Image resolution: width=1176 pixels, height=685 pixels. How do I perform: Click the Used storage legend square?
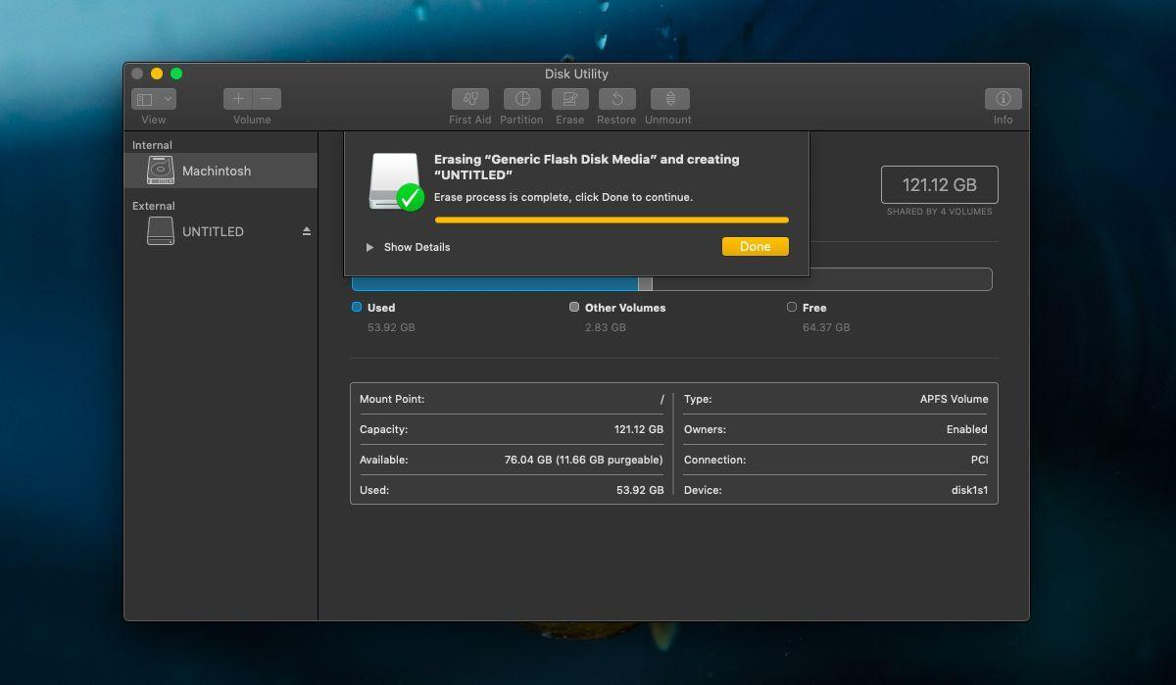point(357,307)
